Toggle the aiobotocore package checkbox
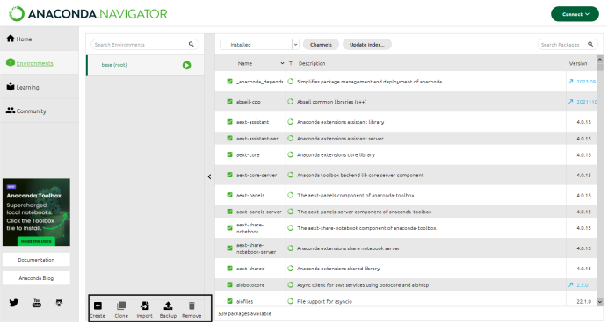The width and height of the screenshot is (608, 323). pos(229,284)
